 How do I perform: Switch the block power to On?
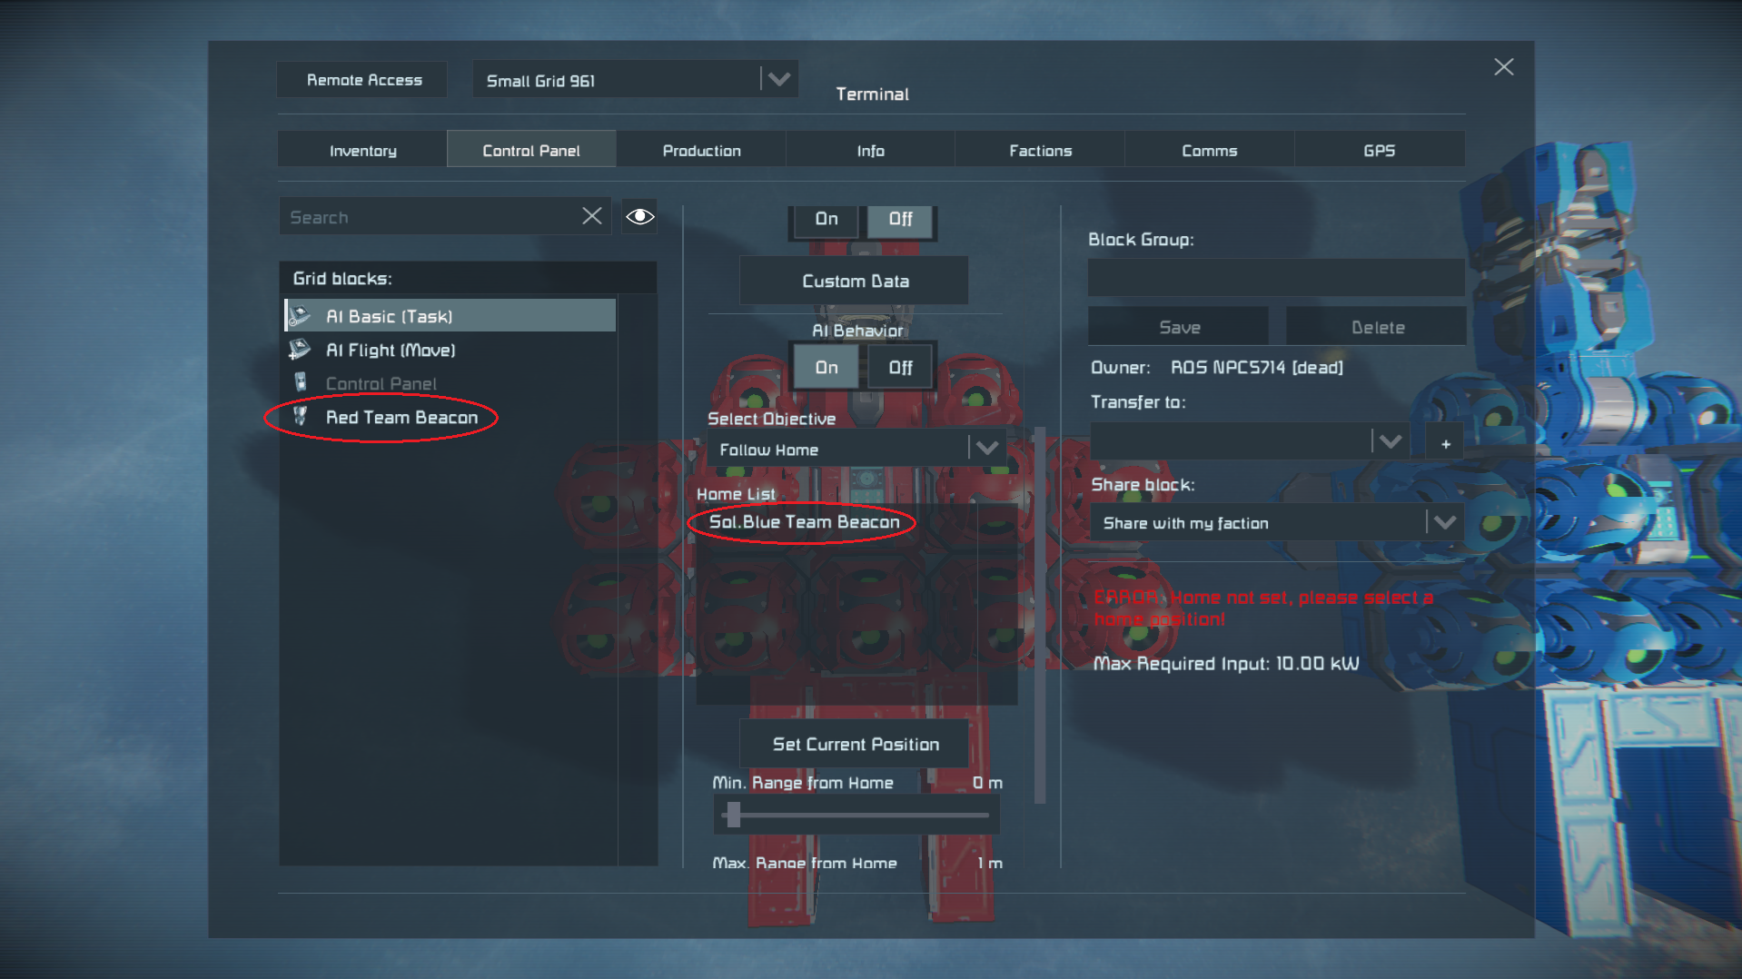tap(826, 219)
